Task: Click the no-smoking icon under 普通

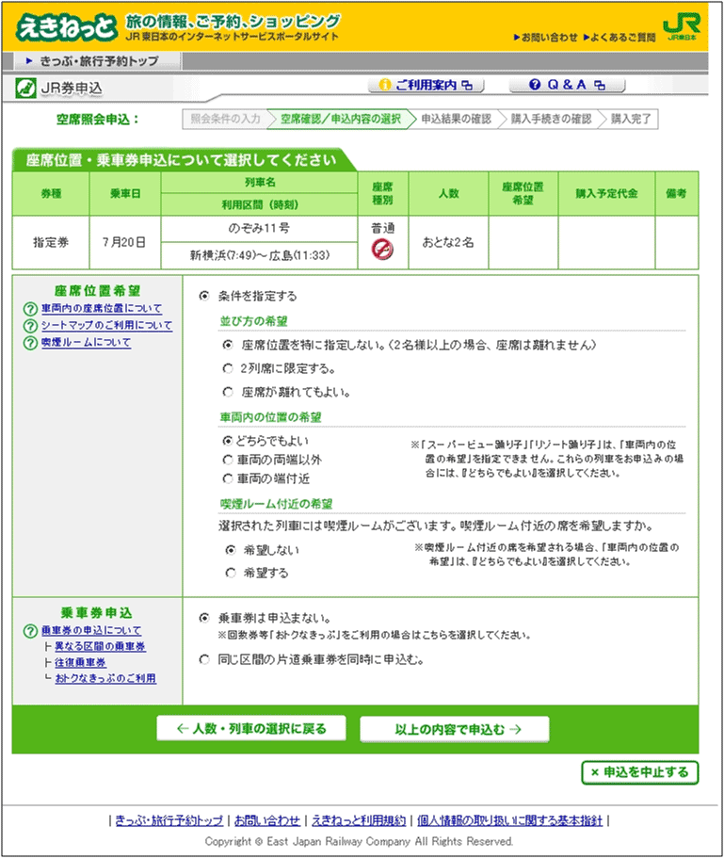Action: [x=382, y=250]
